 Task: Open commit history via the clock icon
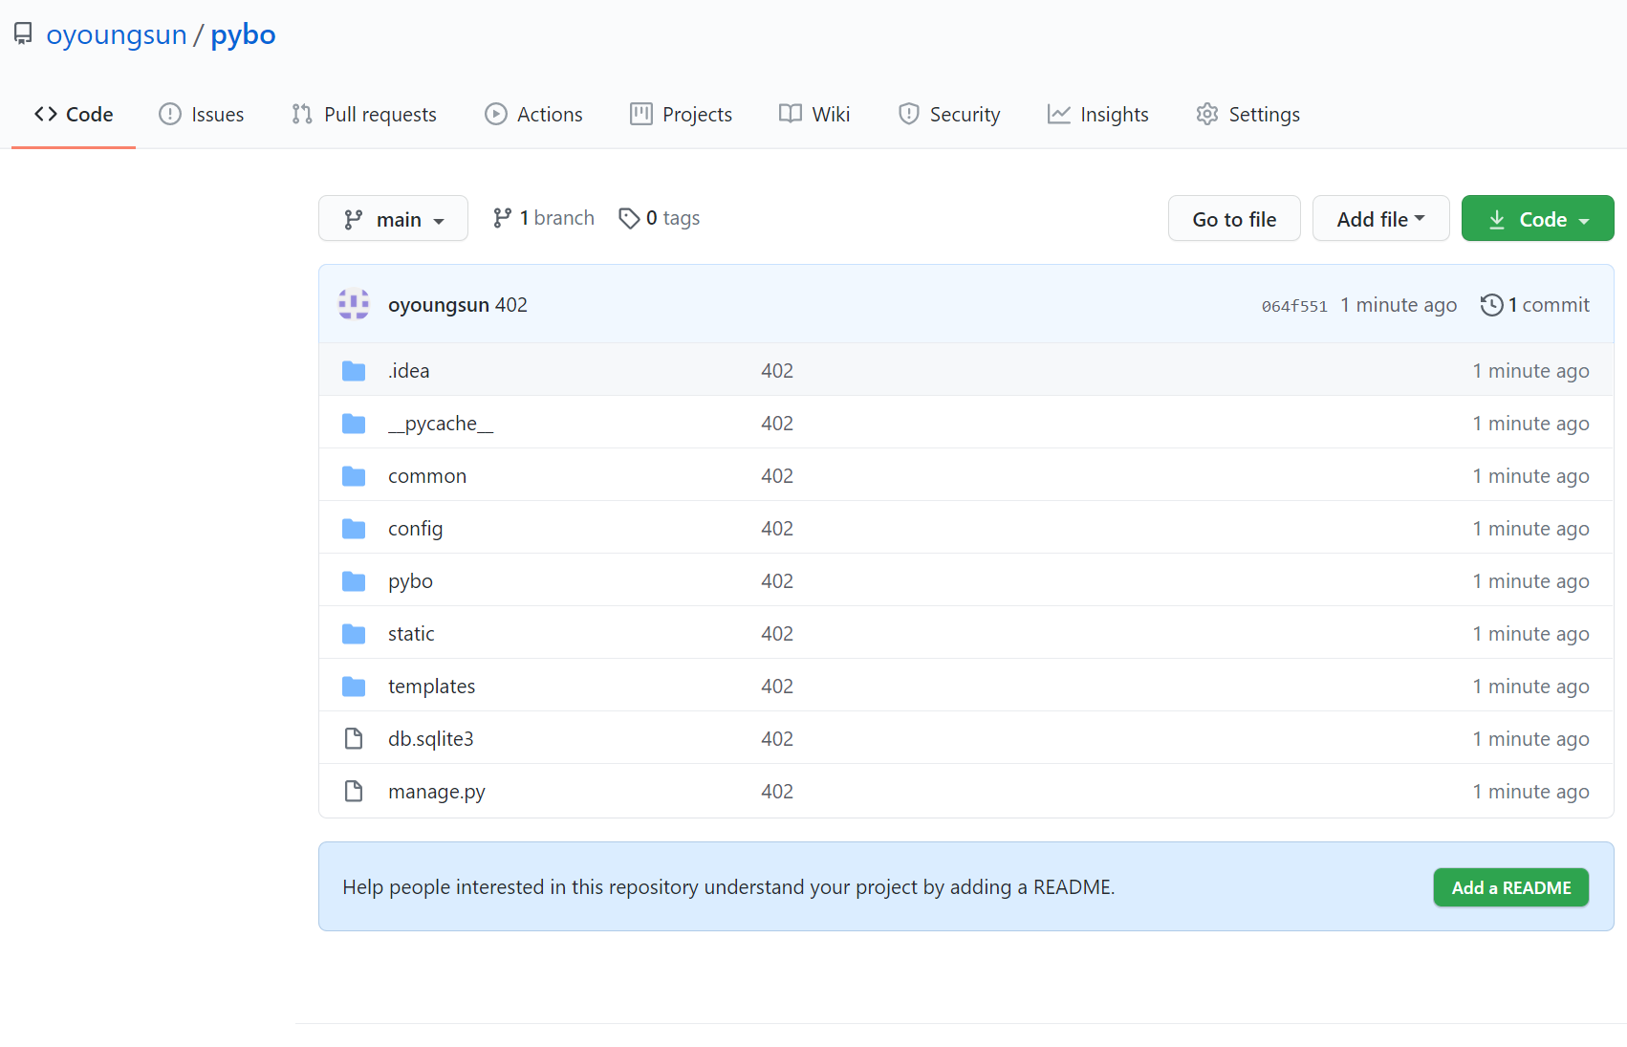pos(1491,304)
